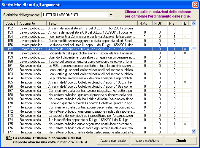200x148 pixels.
Task: Sort by the N.Err column header
Action: coord(174,23)
